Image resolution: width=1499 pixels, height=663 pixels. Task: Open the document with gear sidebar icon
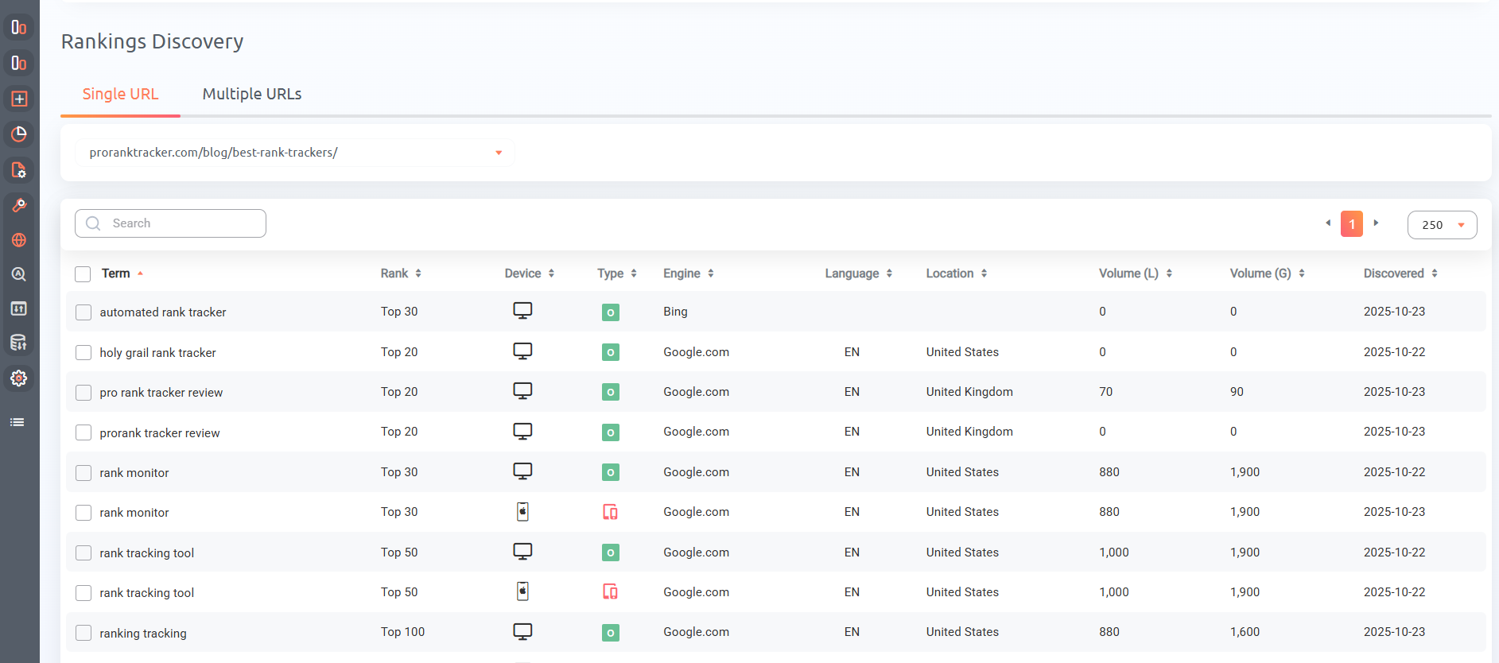[x=19, y=170]
